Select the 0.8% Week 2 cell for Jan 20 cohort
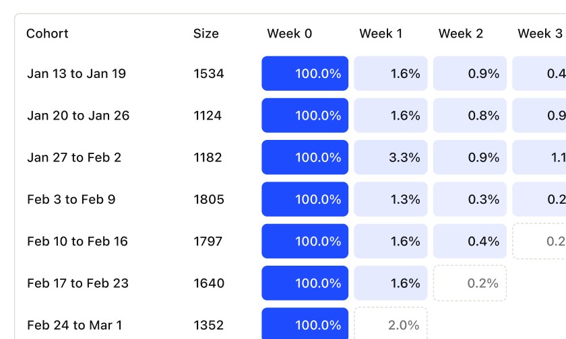The height and width of the screenshot is (339, 566). point(470,116)
